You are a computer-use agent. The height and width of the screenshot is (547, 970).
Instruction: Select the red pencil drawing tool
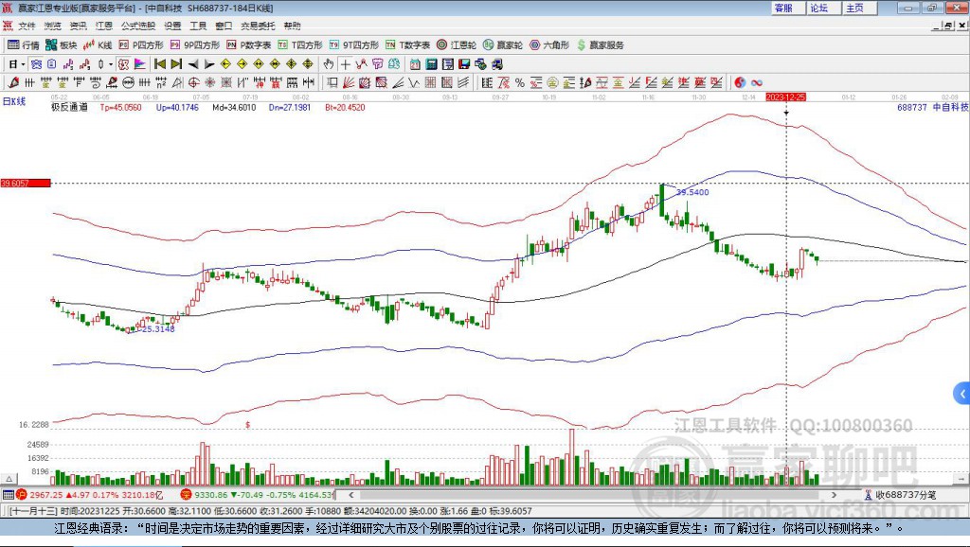(x=13, y=83)
